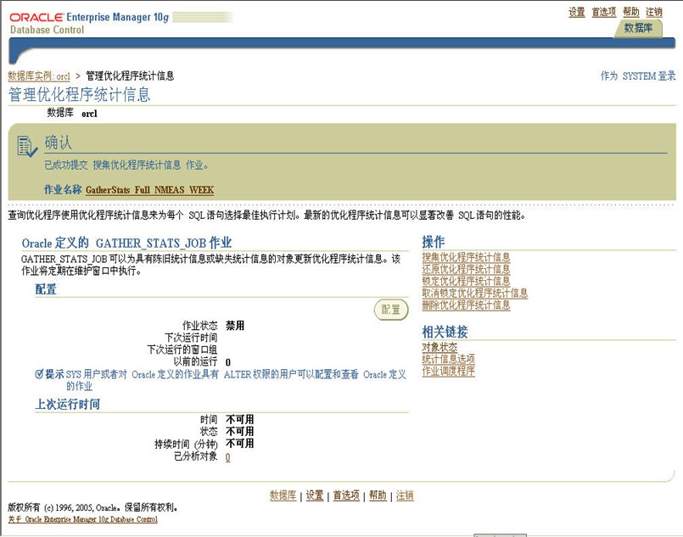Image resolution: width=683 pixels, height=537 pixels.
Task: Open 对象状态 related link
Action: [439, 348]
